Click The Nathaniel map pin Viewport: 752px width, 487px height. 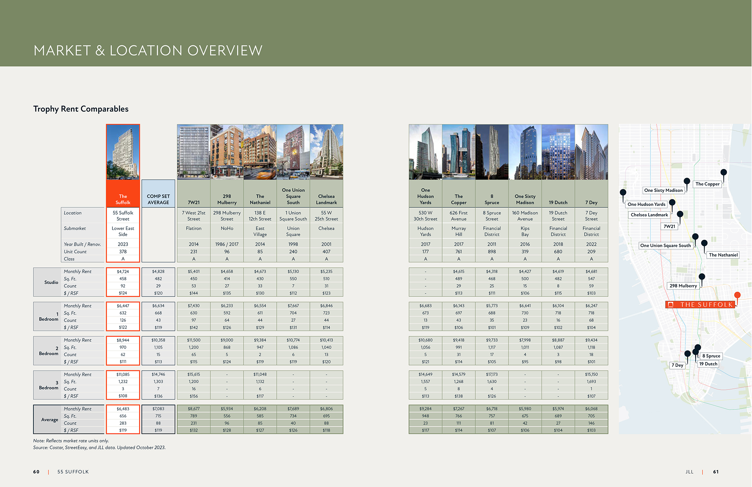704,242
